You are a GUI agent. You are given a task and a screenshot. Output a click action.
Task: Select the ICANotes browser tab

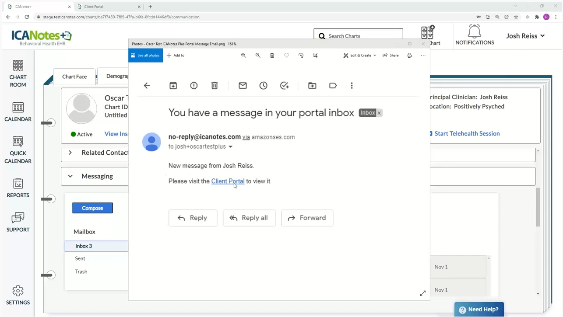point(39,7)
